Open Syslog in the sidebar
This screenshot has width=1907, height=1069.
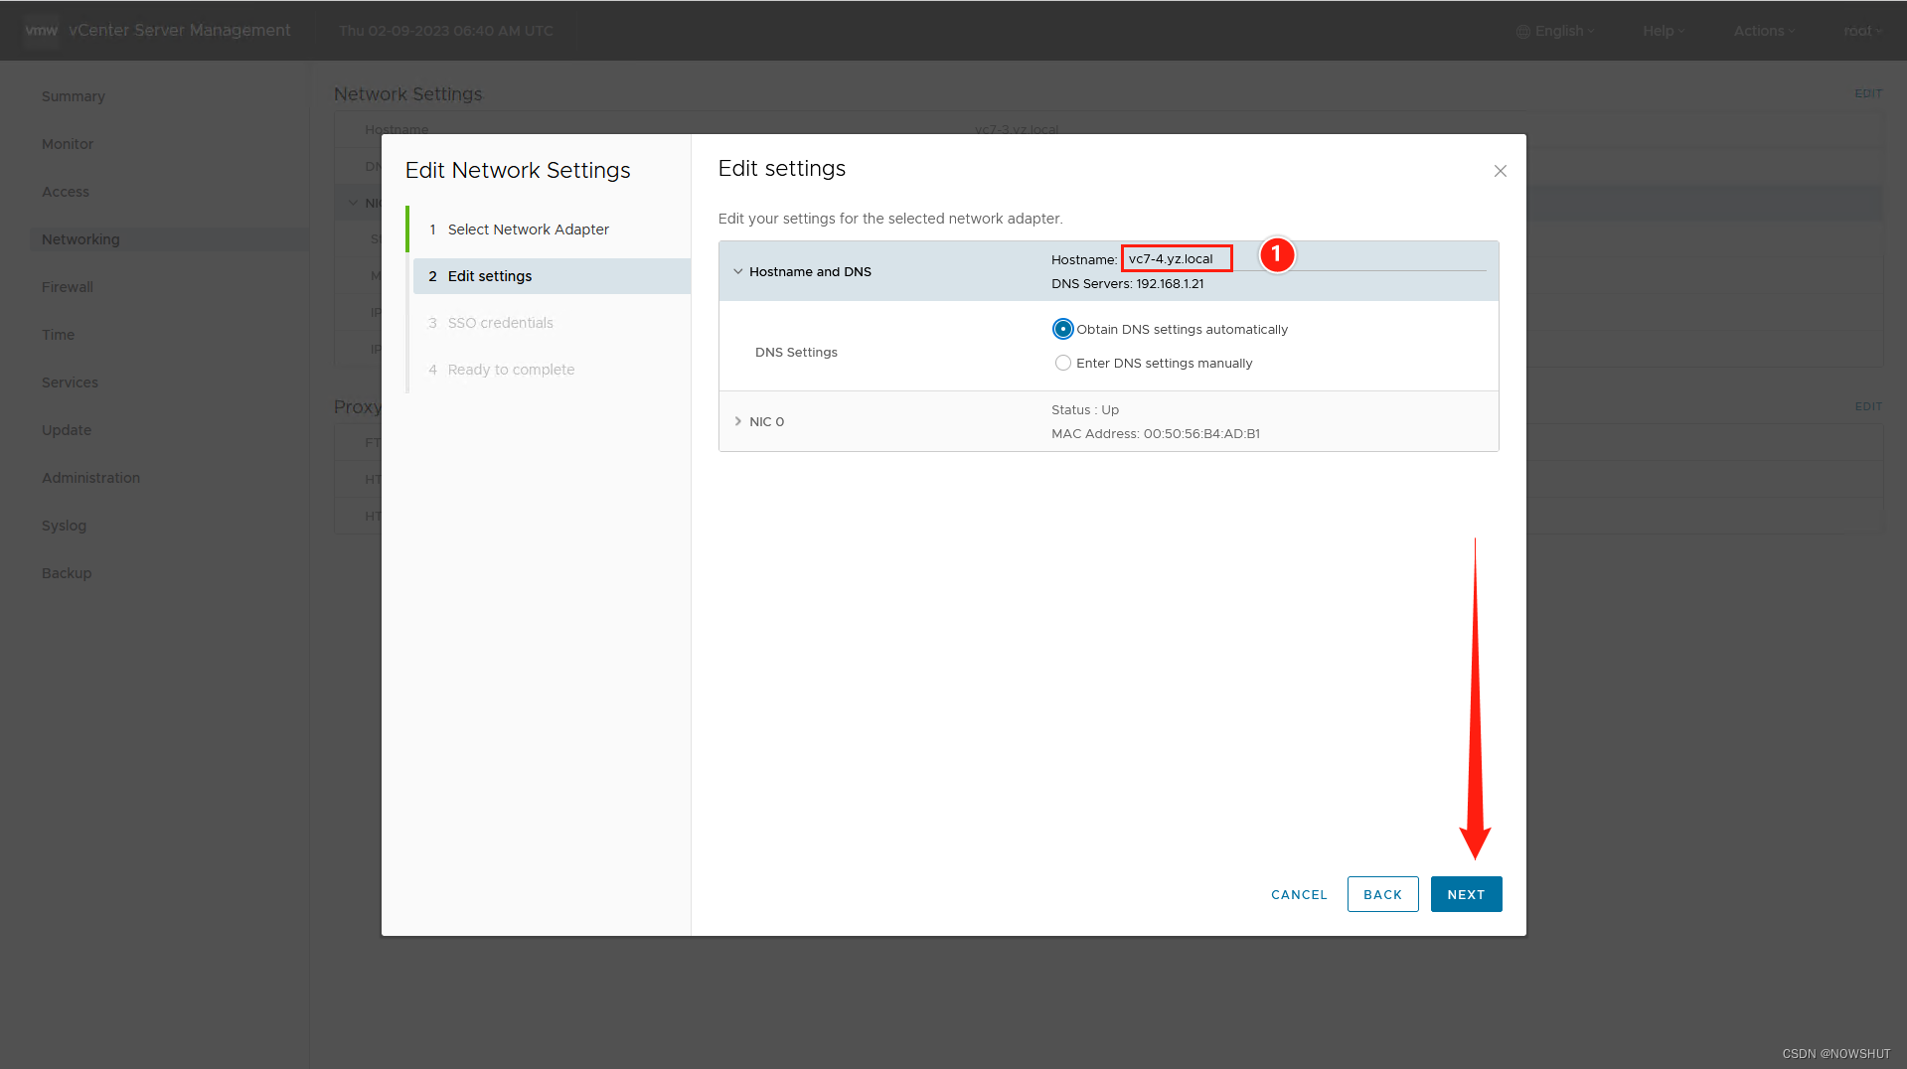tap(64, 526)
